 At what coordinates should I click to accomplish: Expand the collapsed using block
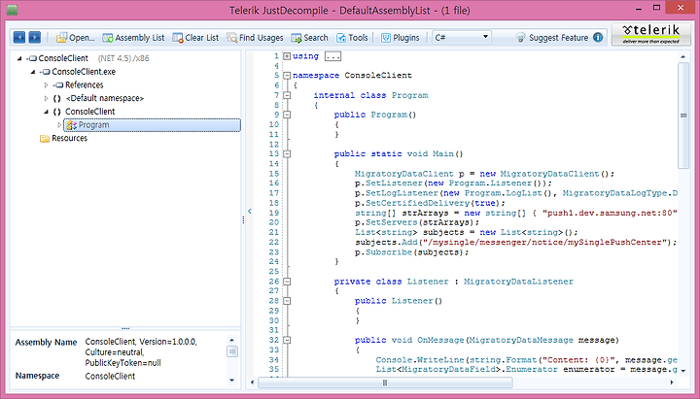287,56
